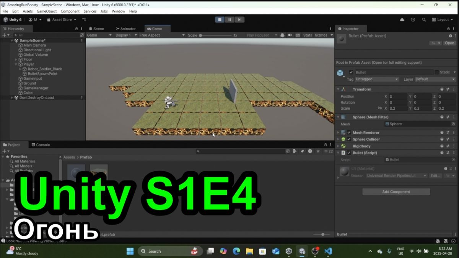Toggle hidden packages visibility showing 22

tap(328, 151)
